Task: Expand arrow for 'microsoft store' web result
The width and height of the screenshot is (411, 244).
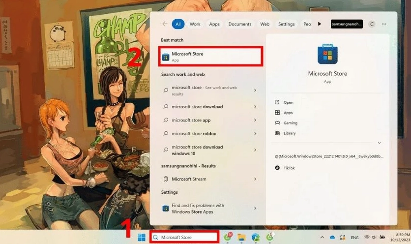Action: (255, 90)
